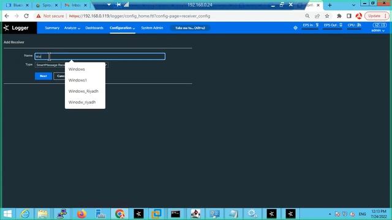This screenshot has width=392, height=220.
Task: Open the tab search chevron
Action: [x=353, y=5]
